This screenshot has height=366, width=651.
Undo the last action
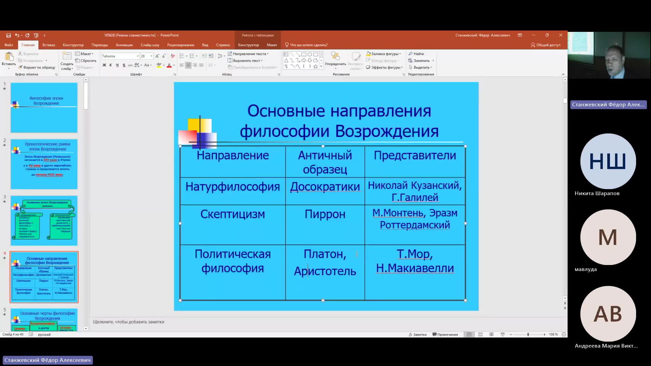tap(17, 35)
